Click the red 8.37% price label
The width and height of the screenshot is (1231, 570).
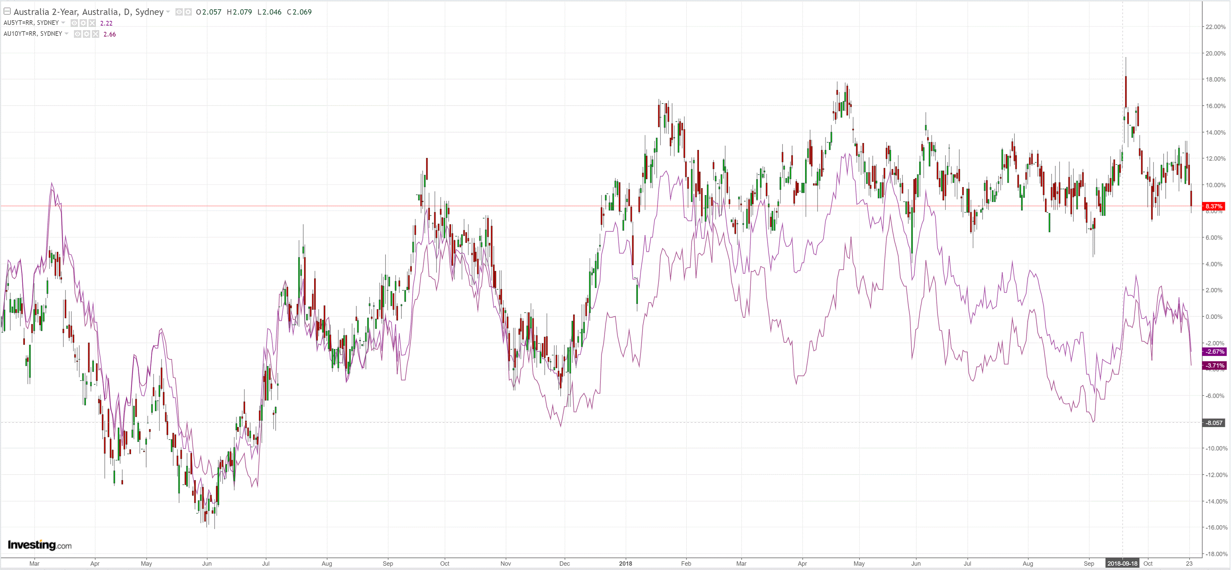pyautogui.click(x=1213, y=206)
